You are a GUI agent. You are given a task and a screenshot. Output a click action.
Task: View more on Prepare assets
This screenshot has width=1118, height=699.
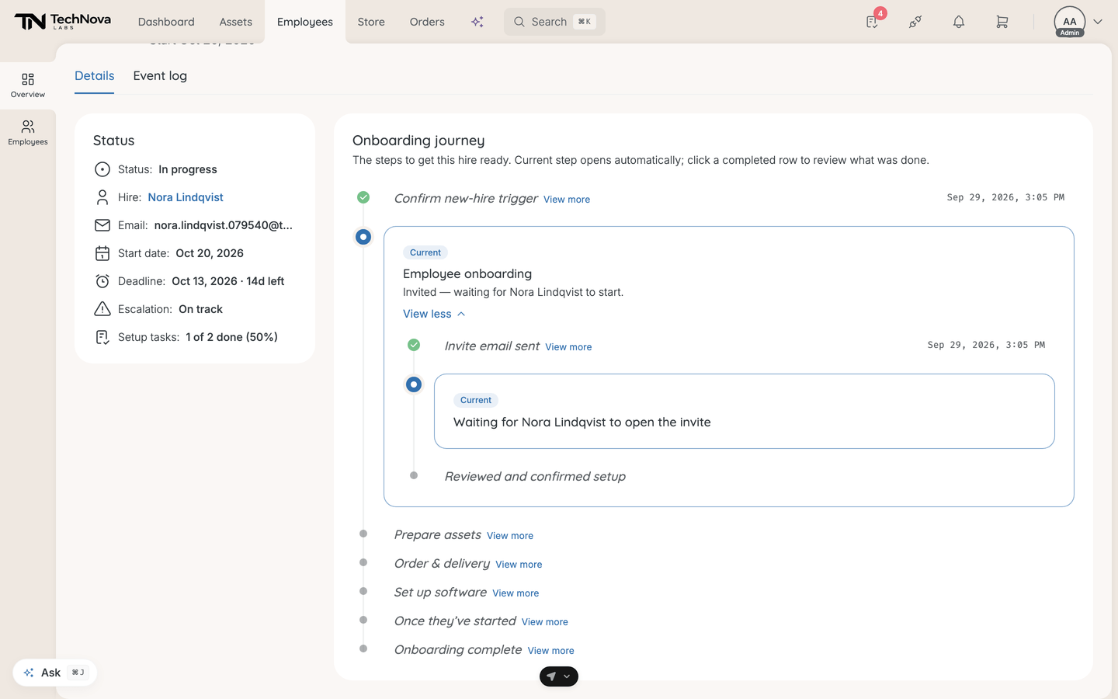tap(510, 536)
